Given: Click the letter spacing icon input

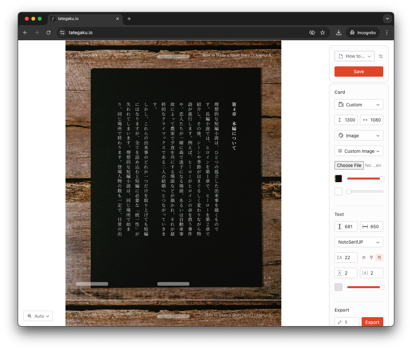Looking at the screenshot, I should pos(372,273).
